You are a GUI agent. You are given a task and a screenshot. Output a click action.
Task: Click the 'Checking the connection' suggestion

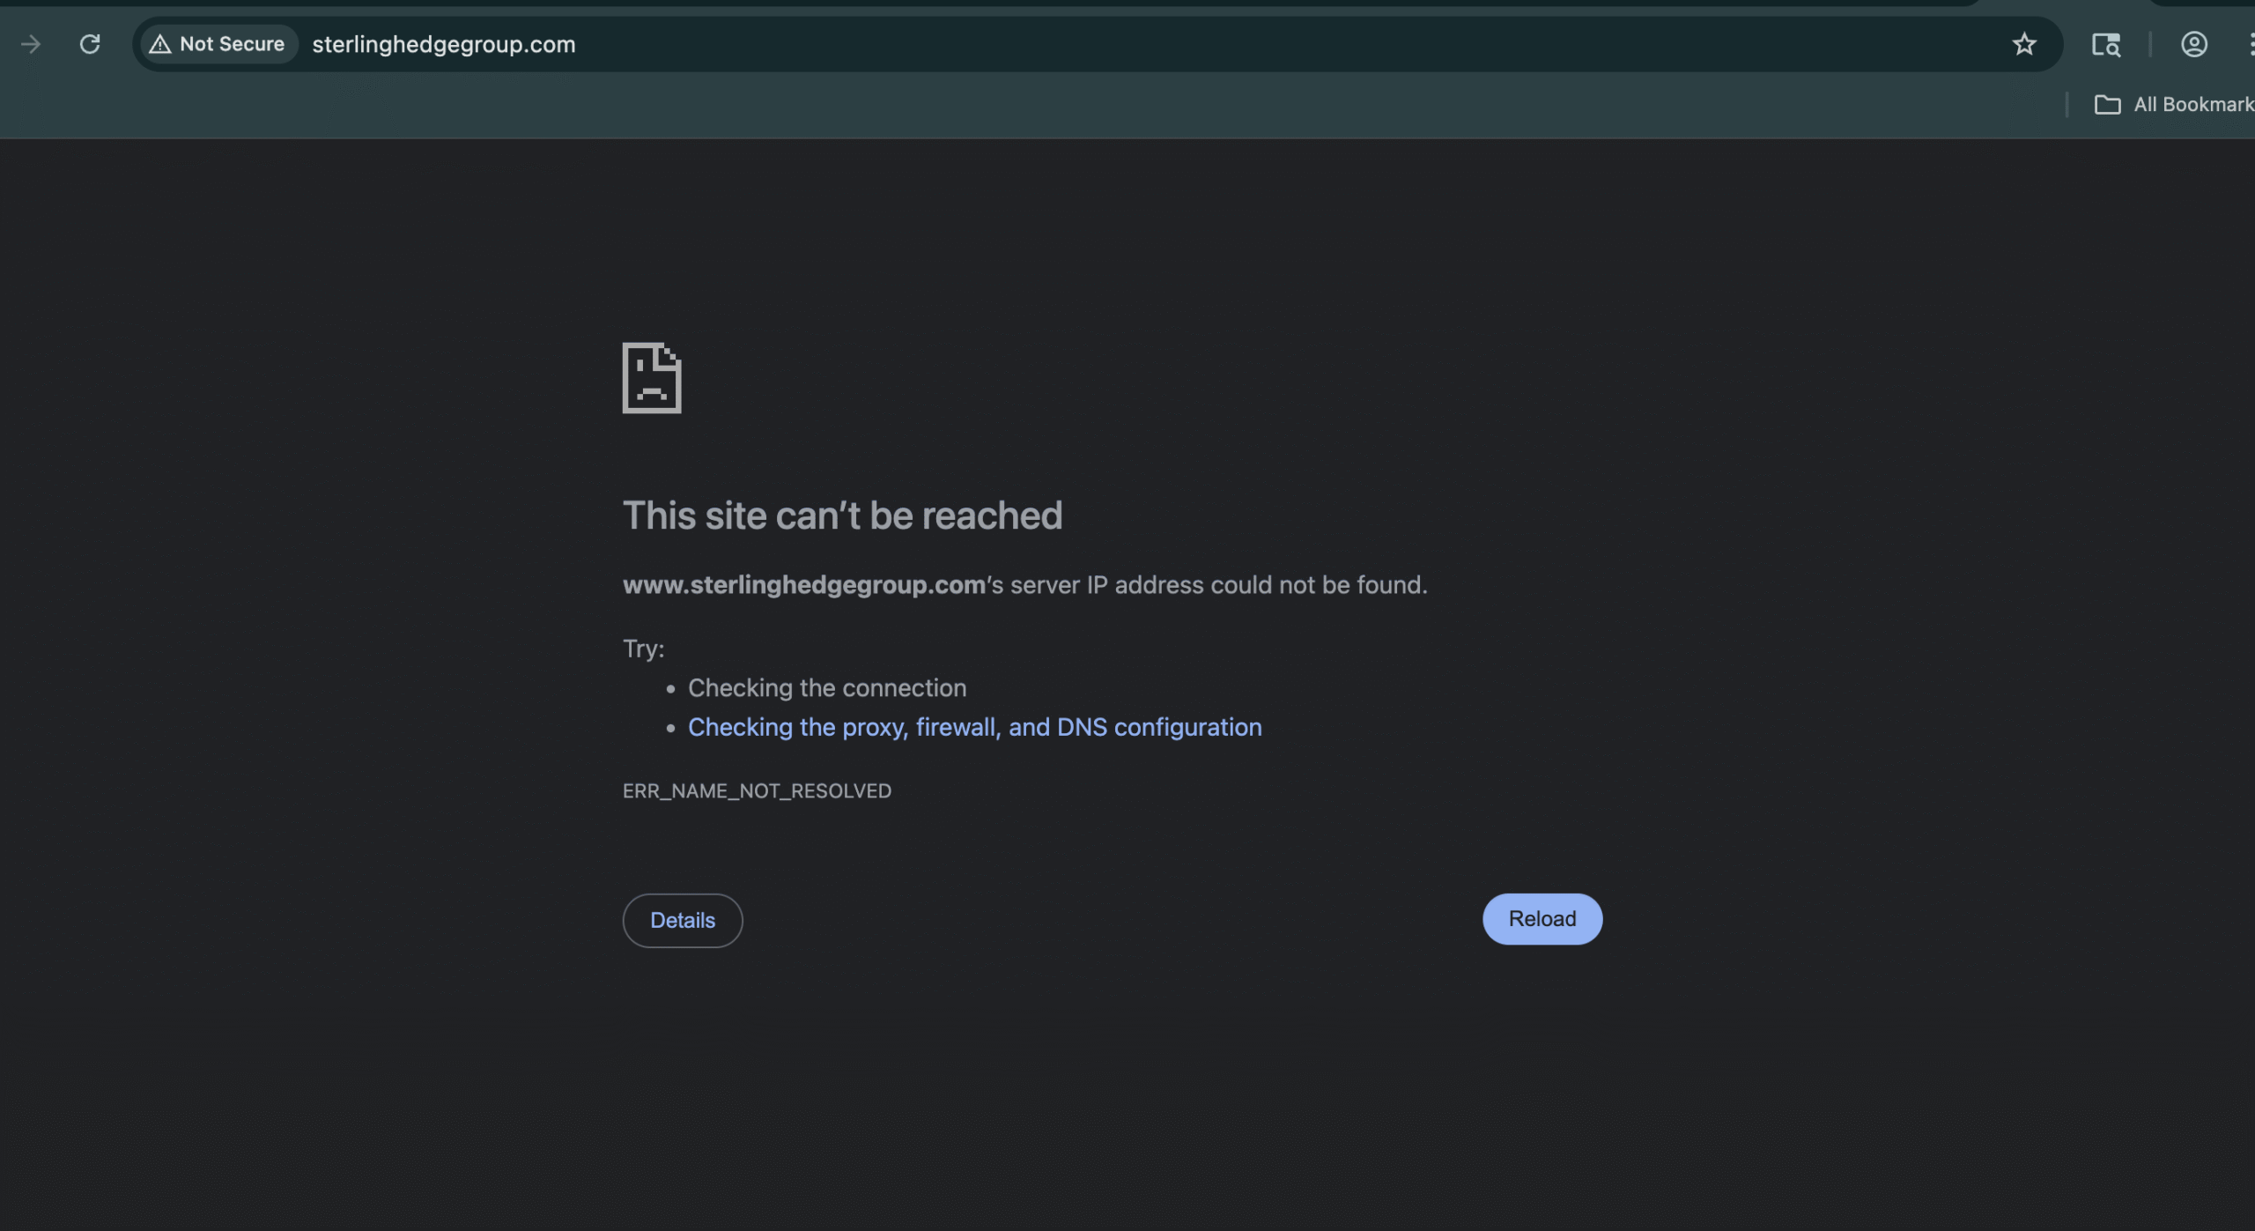[826, 688]
